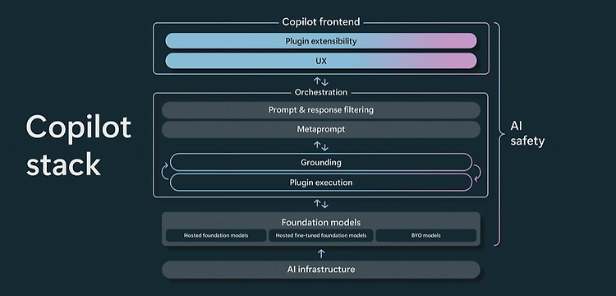Click the Orchestration section label

click(320, 92)
